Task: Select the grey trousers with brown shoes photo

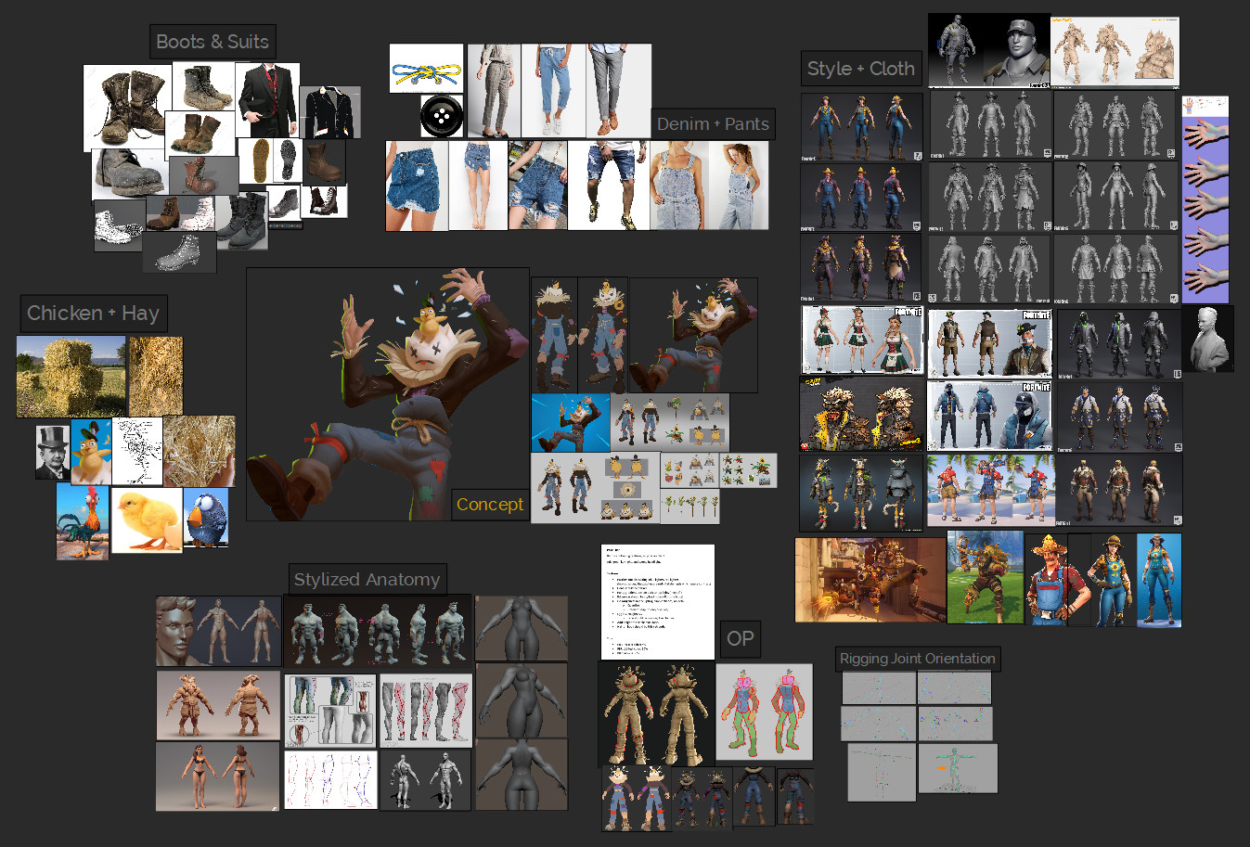Action: [618, 90]
